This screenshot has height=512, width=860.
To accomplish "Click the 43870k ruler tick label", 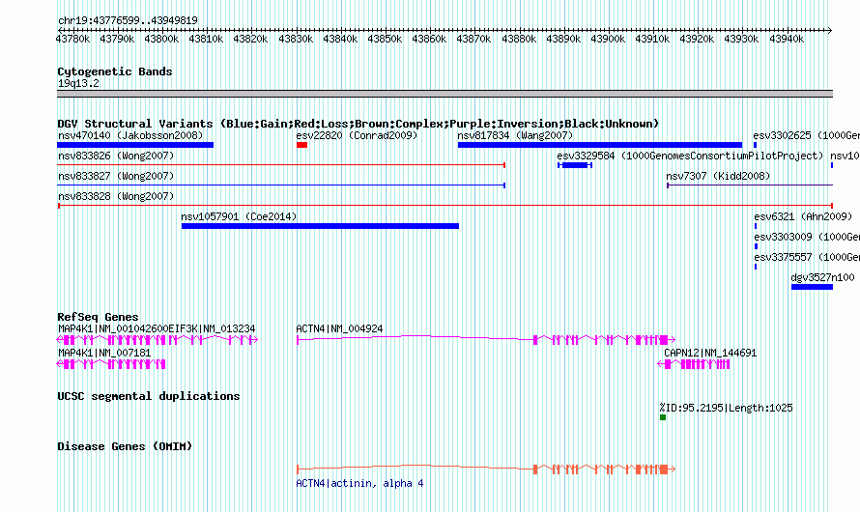I will click(473, 39).
